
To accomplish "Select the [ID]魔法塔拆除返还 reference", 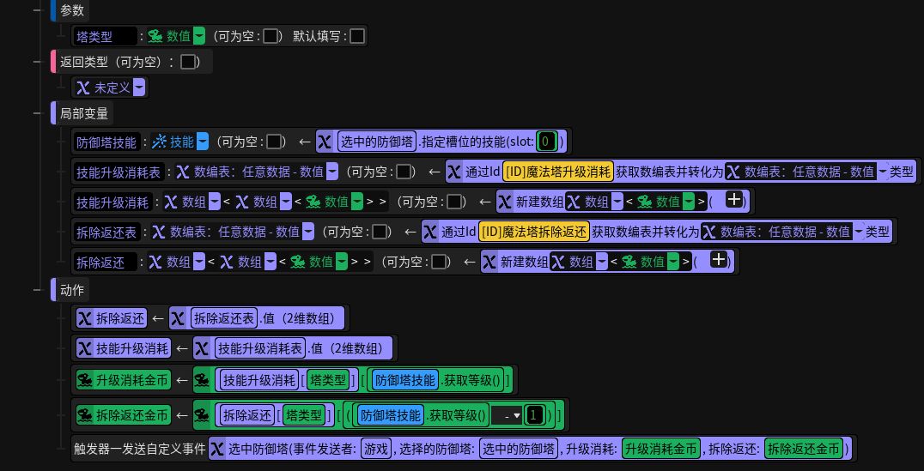I will [534, 232].
